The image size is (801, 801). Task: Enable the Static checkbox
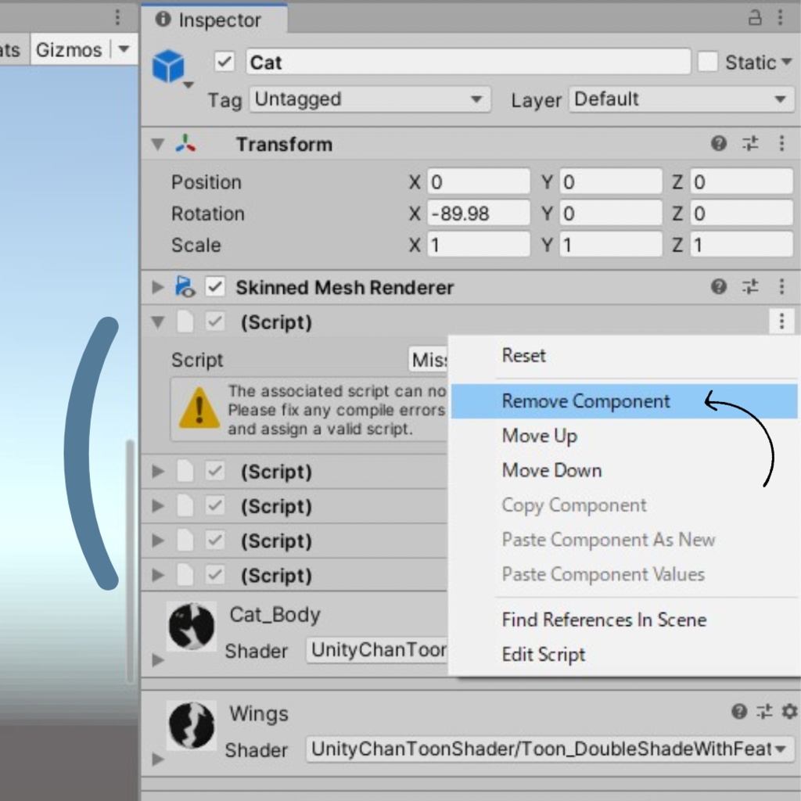point(707,62)
